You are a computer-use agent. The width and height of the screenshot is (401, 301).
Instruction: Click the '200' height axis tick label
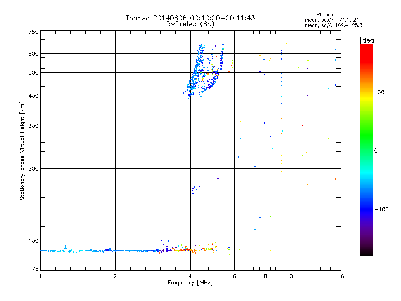(33, 169)
